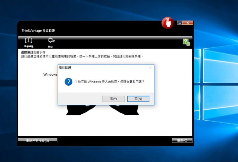Click the 選擇要註冊的手指 heading
The image size is (238, 162).
point(33,52)
